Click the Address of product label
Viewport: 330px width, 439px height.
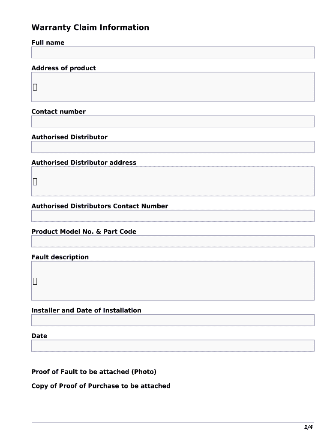[x=63, y=68]
